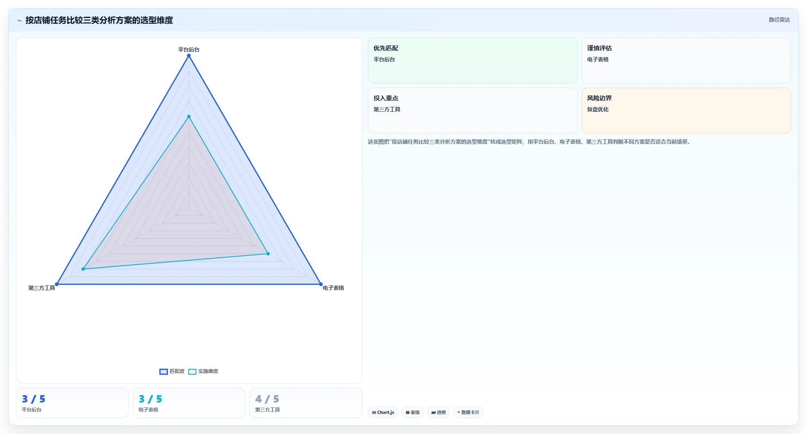Screen dimensions: 807x434
Task: Select the 4 / 5 第三方工具 stat card
Action: (x=306, y=403)
